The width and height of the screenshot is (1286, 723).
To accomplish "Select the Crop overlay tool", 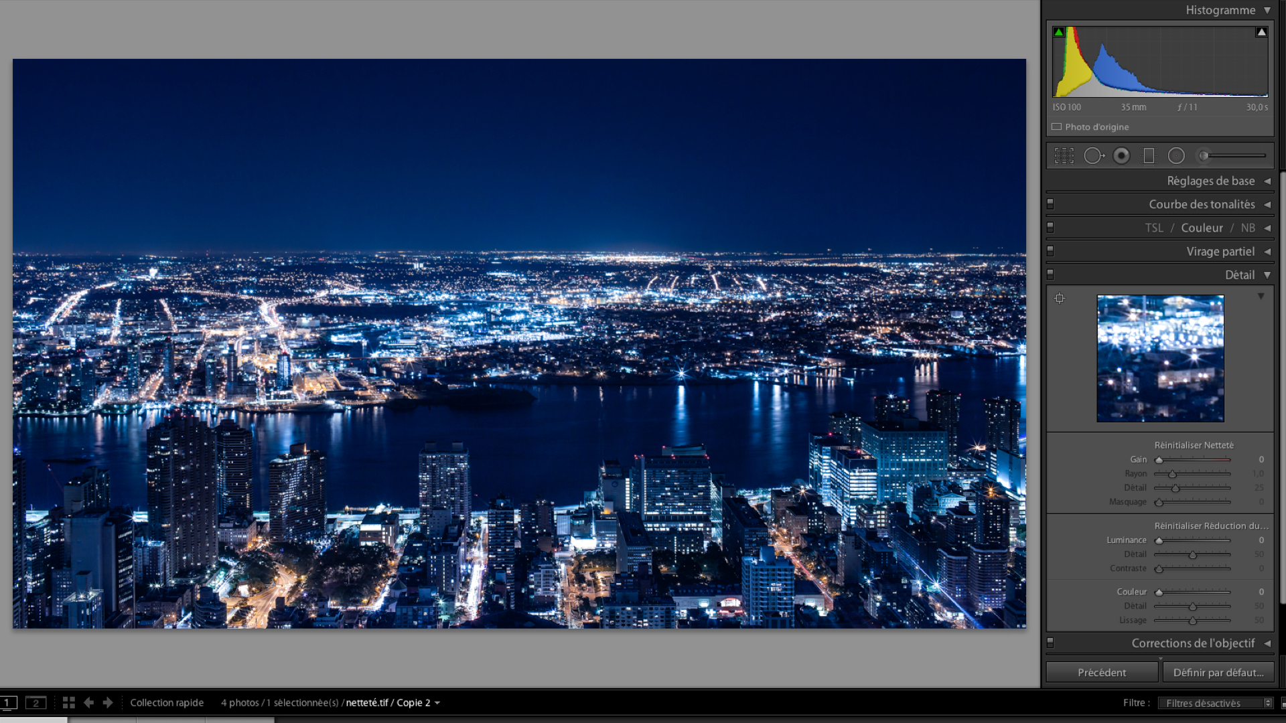I will click(1064, 156).
